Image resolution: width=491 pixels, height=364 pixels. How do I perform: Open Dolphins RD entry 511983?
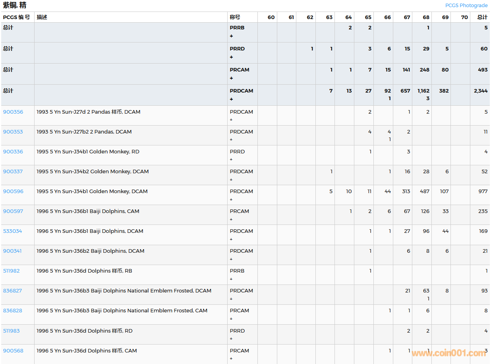[12, 331]
